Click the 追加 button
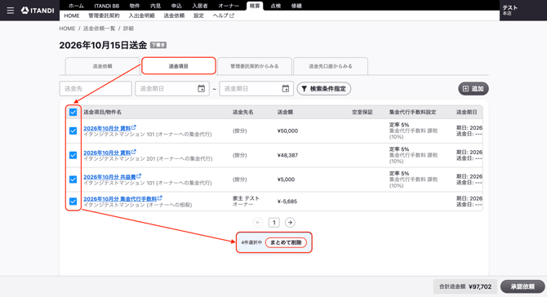Image resolution: width=547 pixels, height=297 pixels. coord(473,89)
